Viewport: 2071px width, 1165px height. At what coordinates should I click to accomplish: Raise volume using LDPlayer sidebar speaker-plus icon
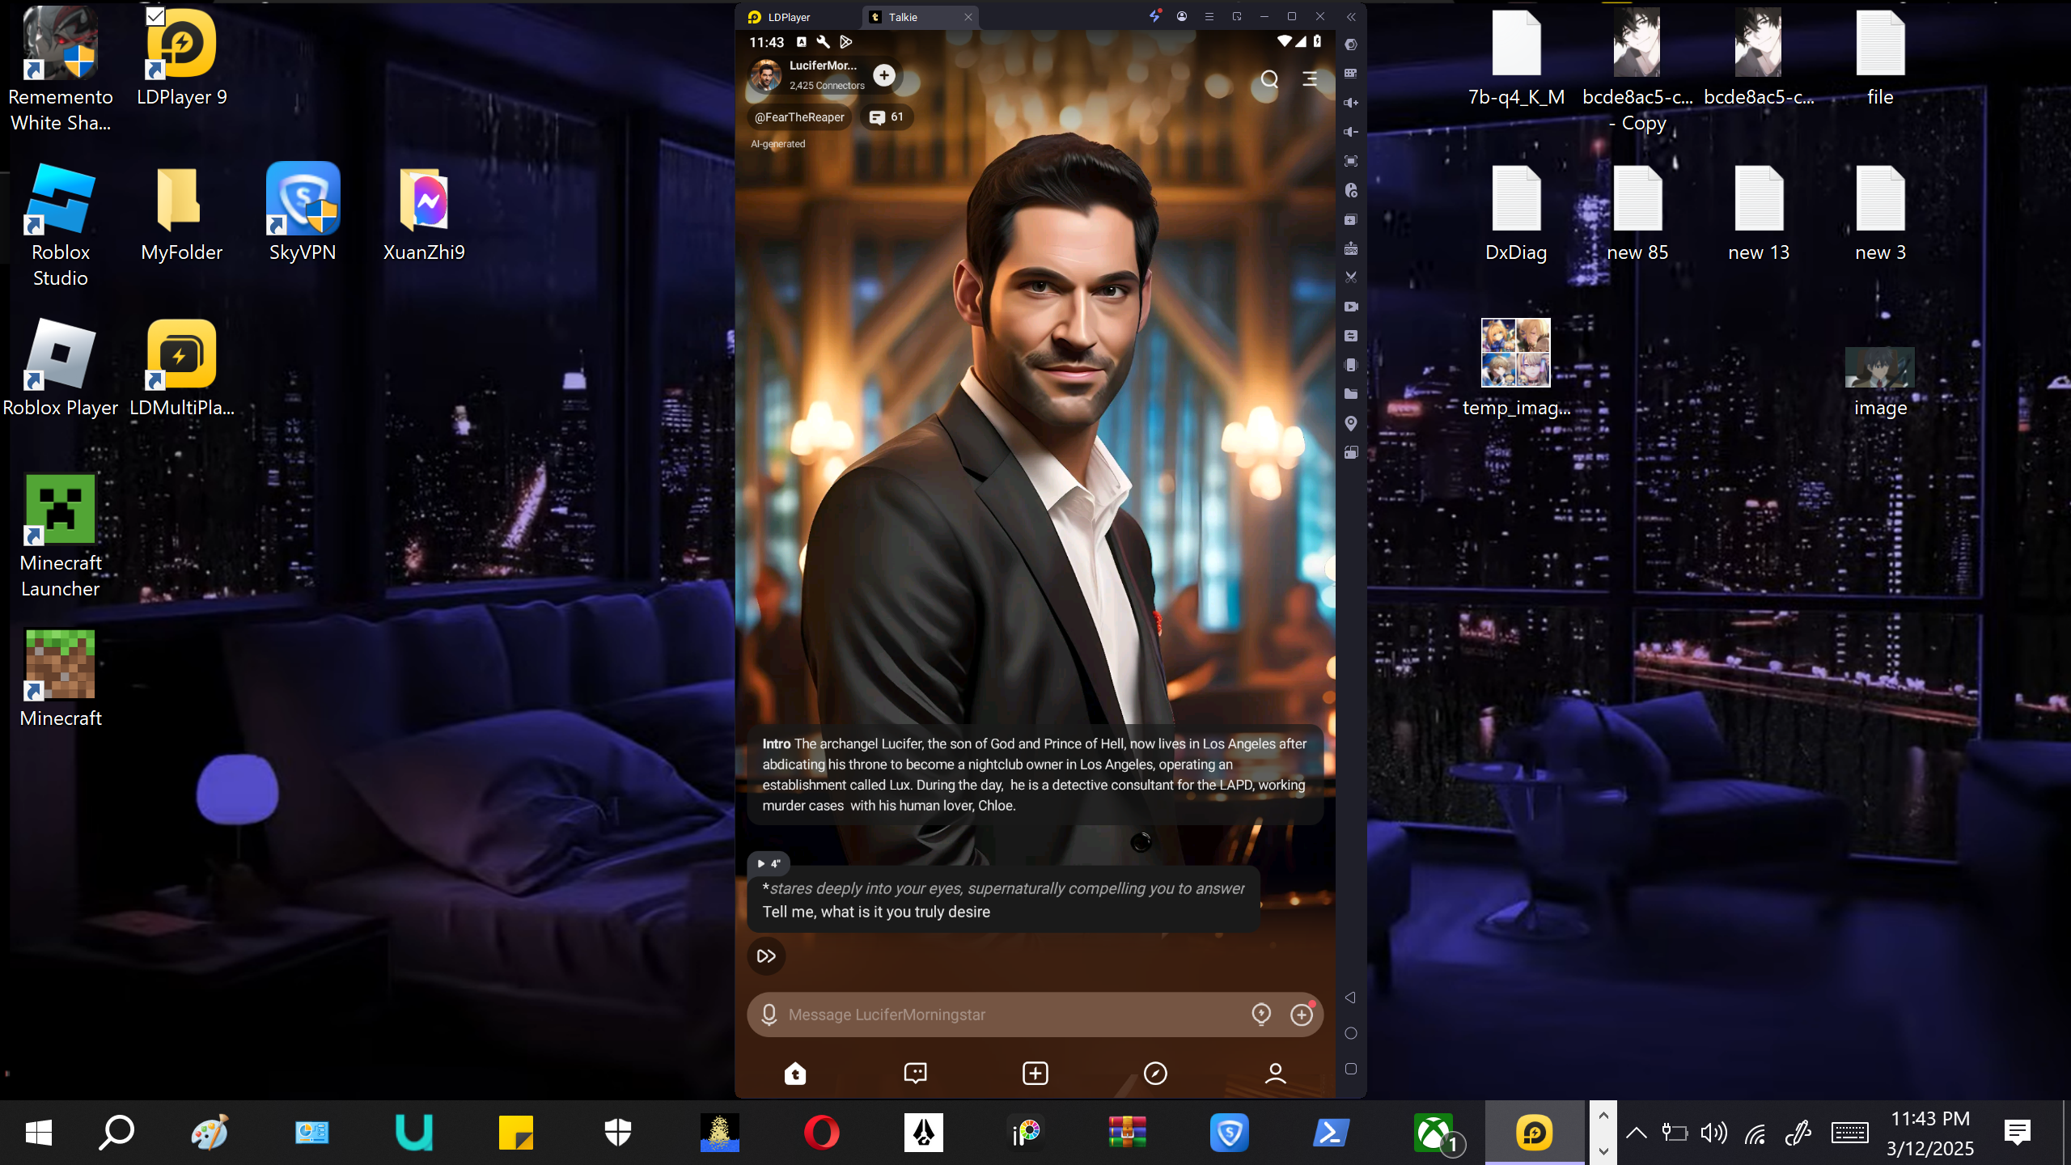1350,103
